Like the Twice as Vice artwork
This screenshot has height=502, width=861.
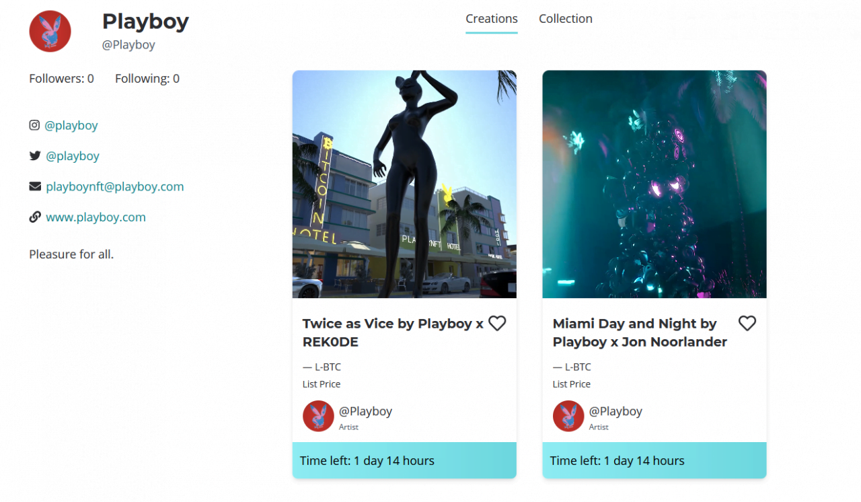pyautogui.click(x=497, y=324)
